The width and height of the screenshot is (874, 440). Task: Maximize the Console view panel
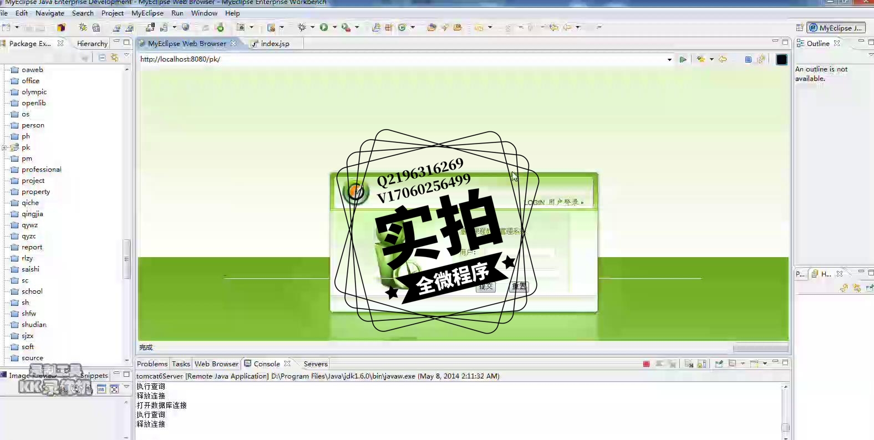coord(785,362)
